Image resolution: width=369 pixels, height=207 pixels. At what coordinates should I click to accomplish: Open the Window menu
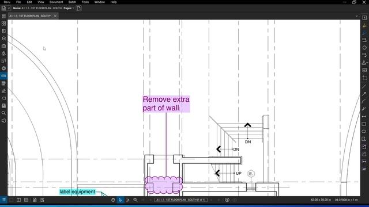point(100,2)
